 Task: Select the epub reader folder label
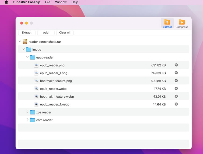45,57
